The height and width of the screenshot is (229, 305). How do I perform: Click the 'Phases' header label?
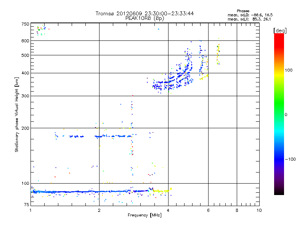[243, 11]
